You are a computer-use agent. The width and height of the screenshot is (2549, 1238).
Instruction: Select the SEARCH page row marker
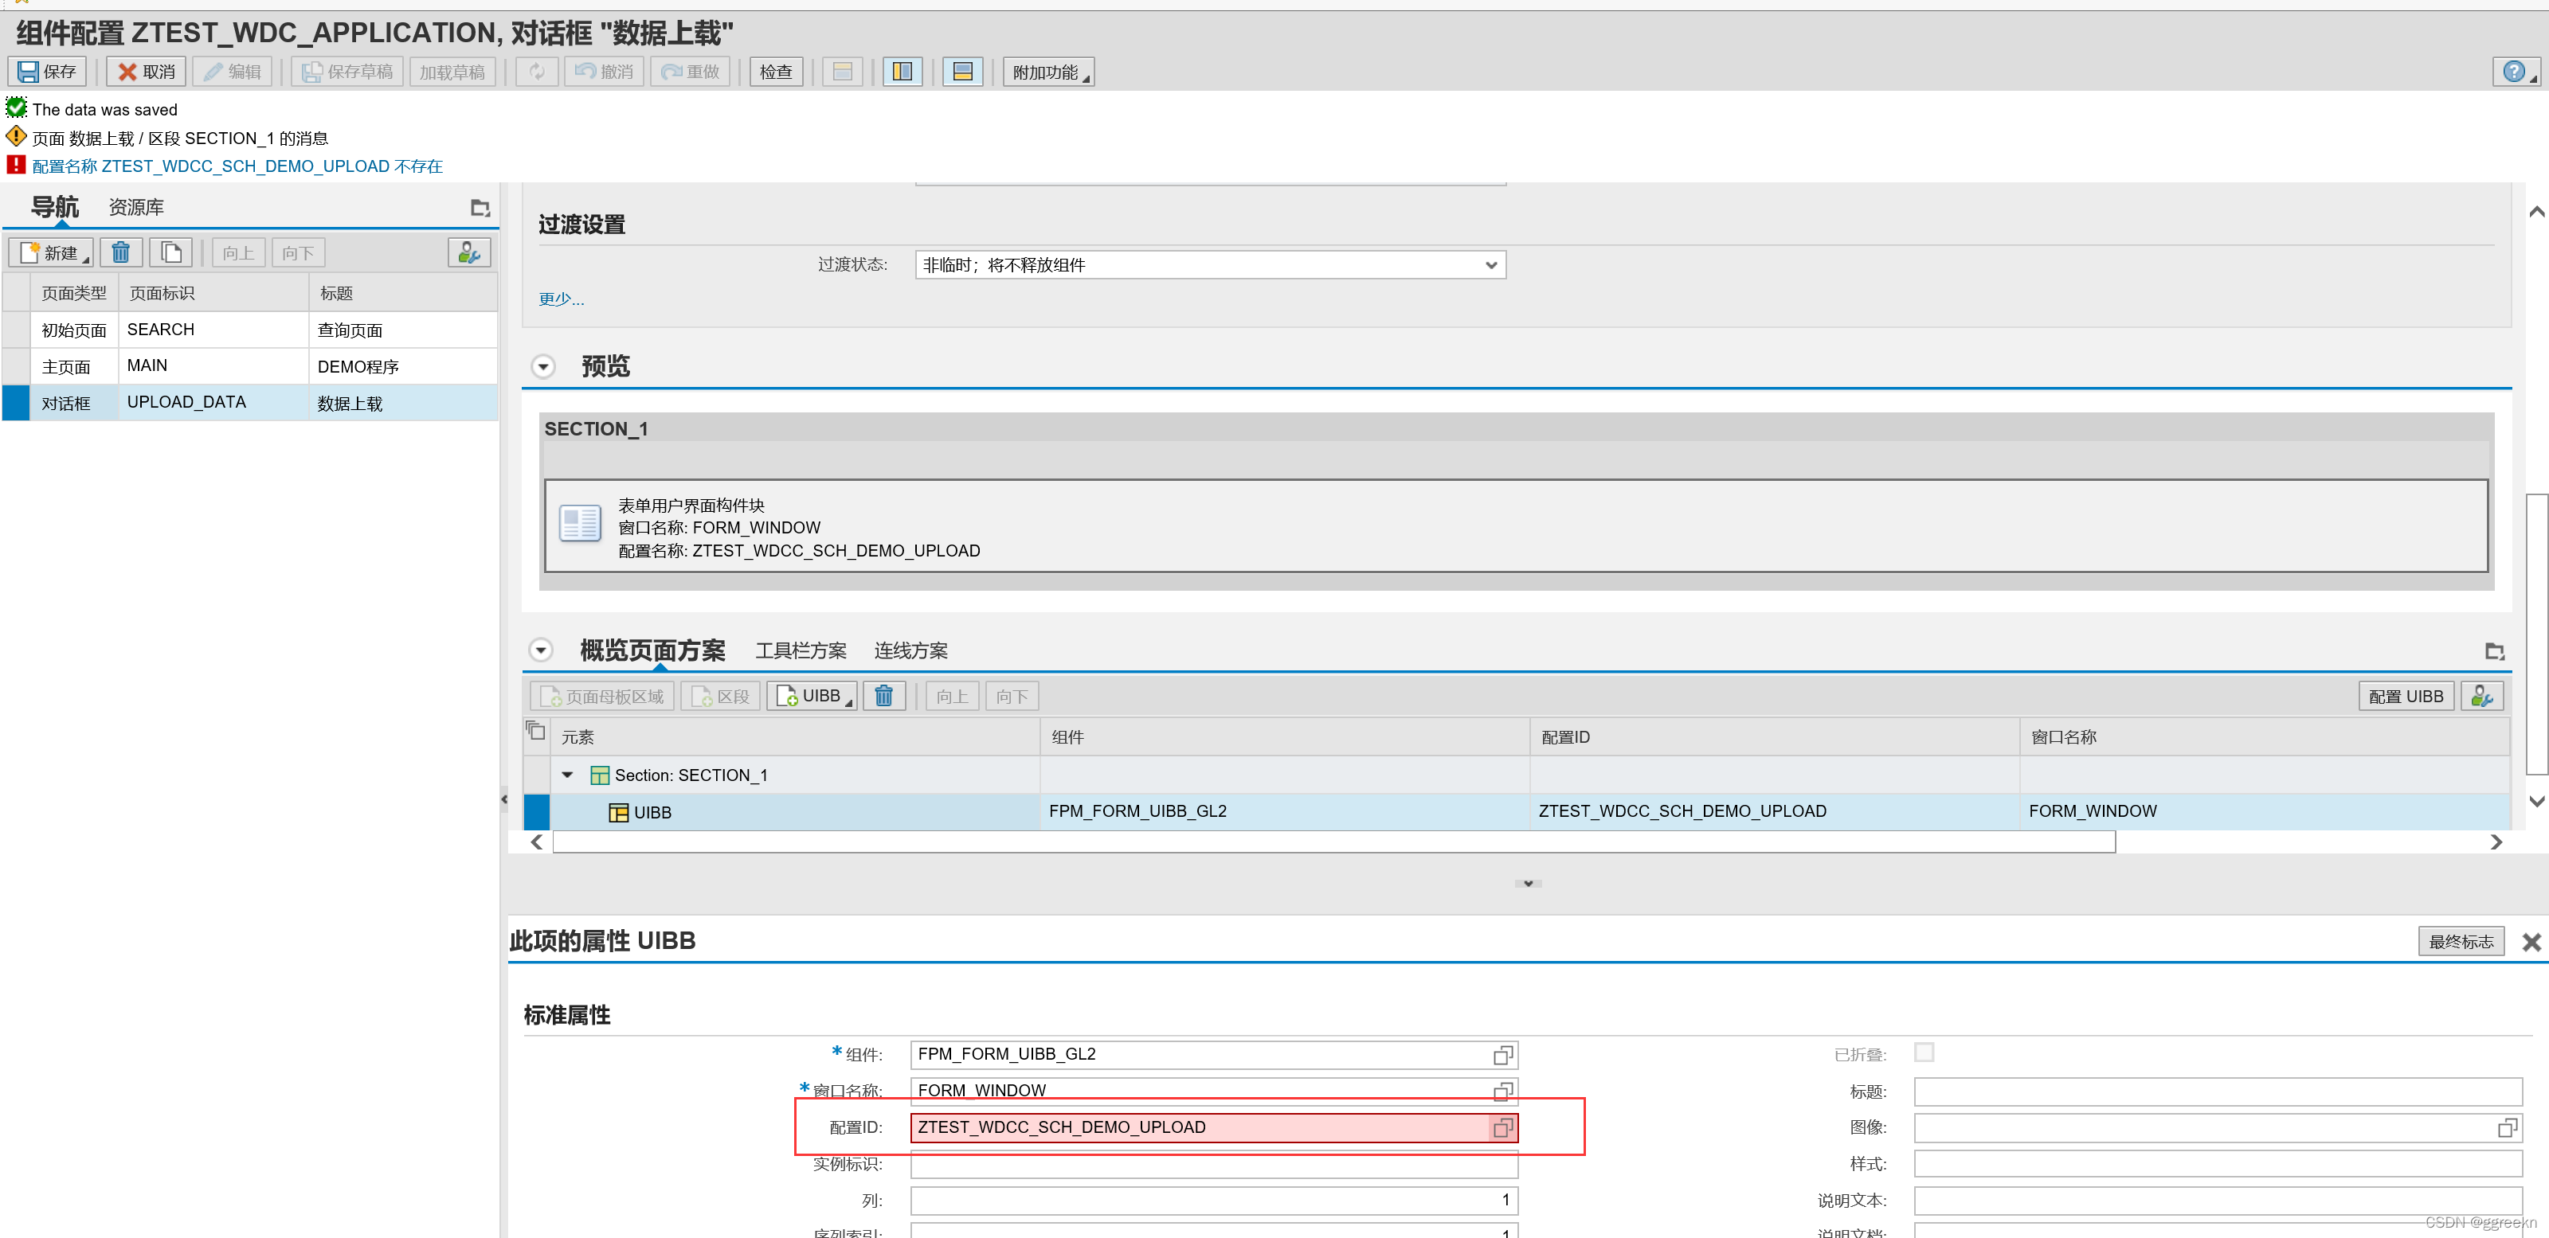16,330
